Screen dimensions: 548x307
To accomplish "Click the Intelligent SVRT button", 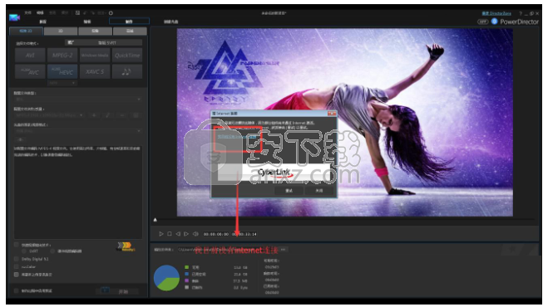I will click(103, 42).
